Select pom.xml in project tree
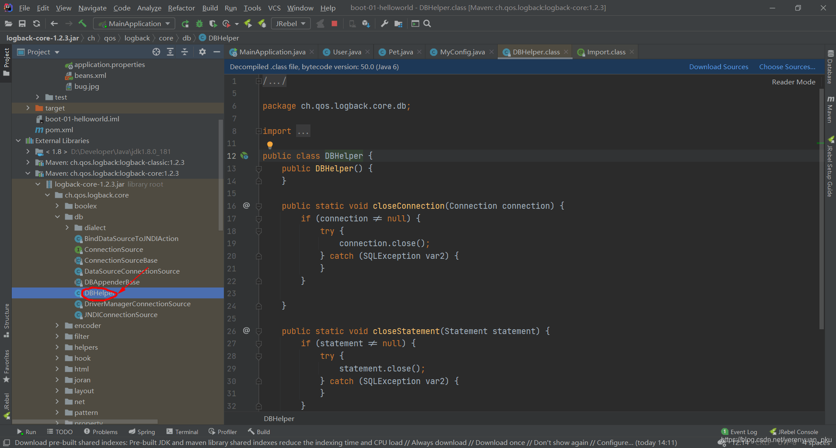The width and height of the screenshot is (836, 448). click(59, 130)
